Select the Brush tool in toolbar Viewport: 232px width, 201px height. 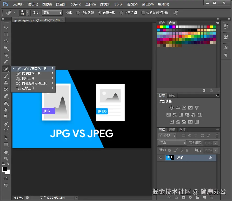point(6,76)
